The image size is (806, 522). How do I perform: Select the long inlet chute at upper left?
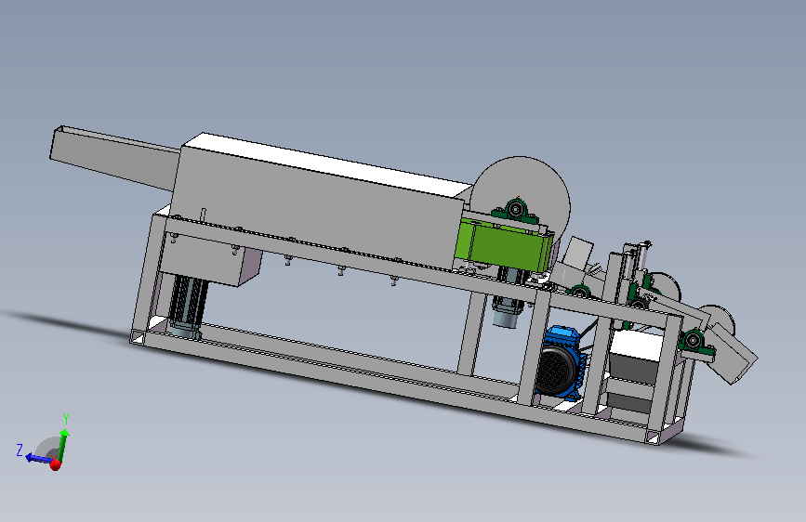pos(114,157)
